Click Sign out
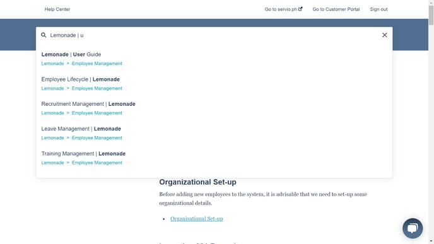 pos(378,9)
